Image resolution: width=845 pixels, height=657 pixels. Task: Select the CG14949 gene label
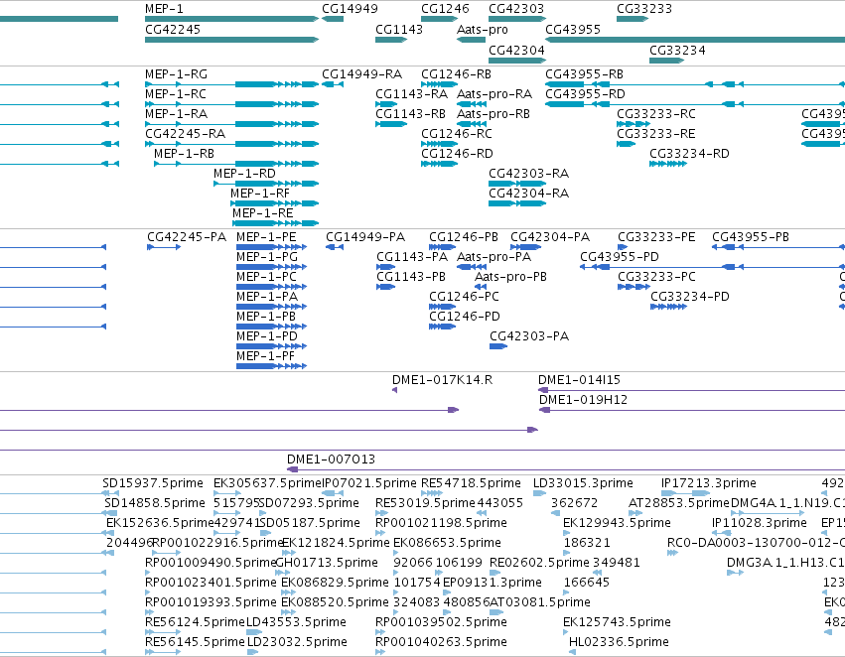click(x=350, y=9)
